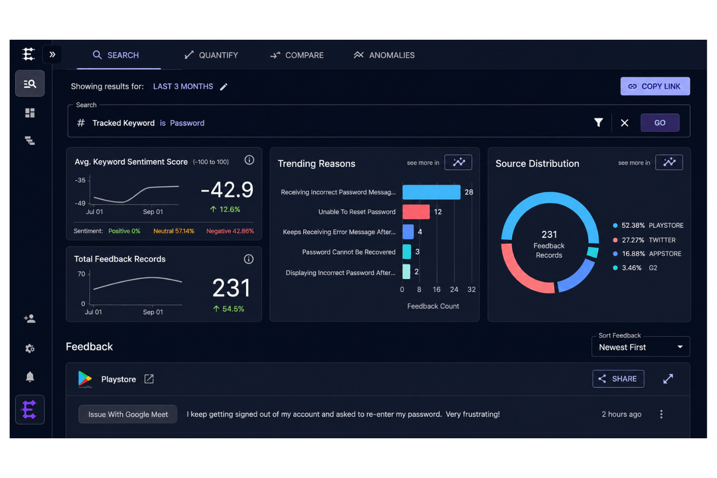Open settings gear in sidebar
The width and height of the screenshot is (717, 478).
[30, 348]
